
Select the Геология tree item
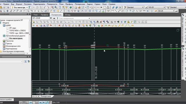pos(10,41)
